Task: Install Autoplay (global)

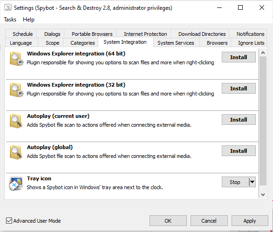Action: 239,151
